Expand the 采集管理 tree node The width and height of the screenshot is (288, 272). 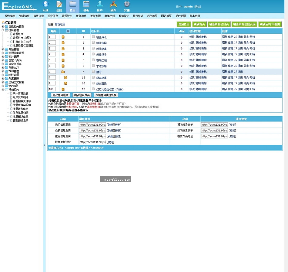pos(3,79)
